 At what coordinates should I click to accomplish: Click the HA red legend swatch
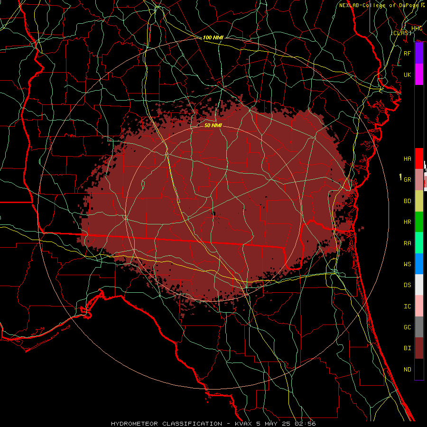tap(419, 158)
